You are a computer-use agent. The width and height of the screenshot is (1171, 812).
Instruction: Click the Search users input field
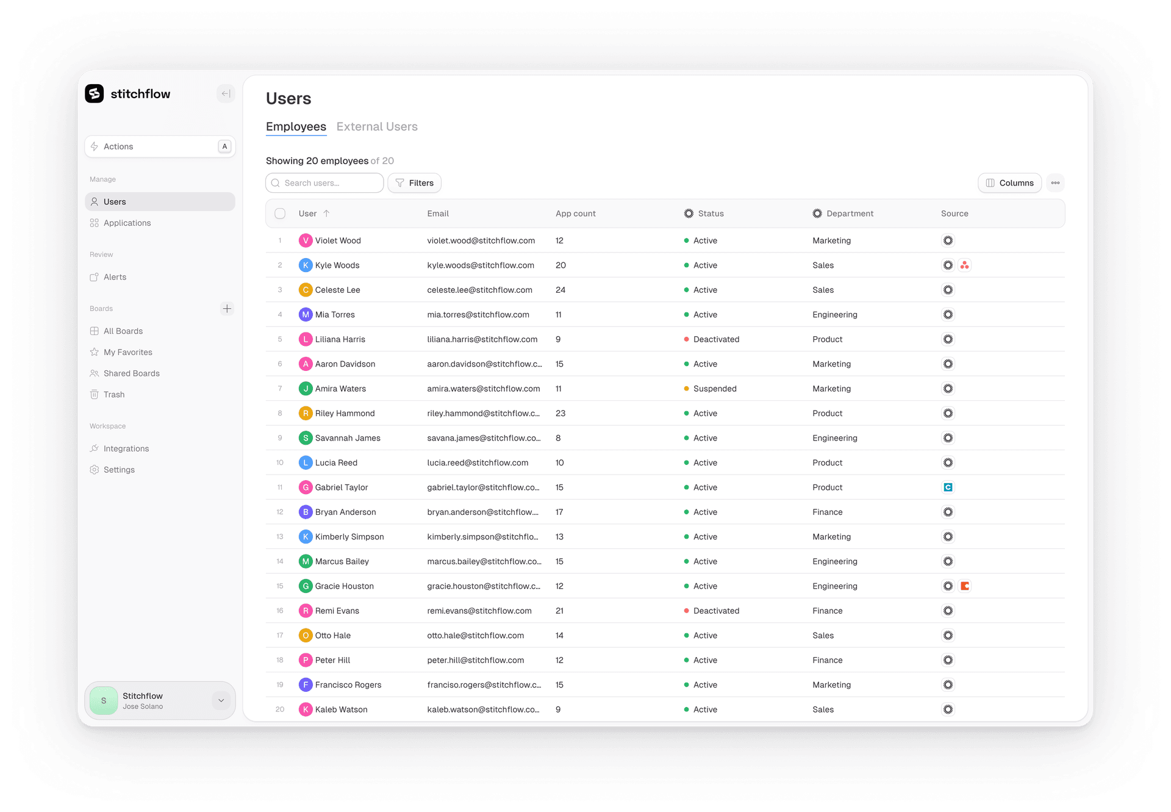(x=324, y=182)
